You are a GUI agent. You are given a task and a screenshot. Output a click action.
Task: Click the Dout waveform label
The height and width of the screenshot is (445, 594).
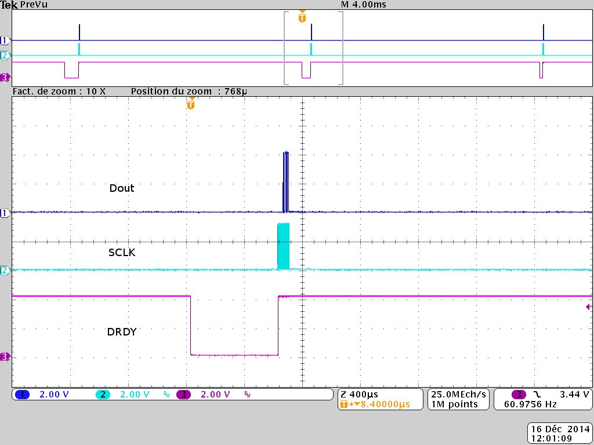pyautogui.click(x=122, y=188)
